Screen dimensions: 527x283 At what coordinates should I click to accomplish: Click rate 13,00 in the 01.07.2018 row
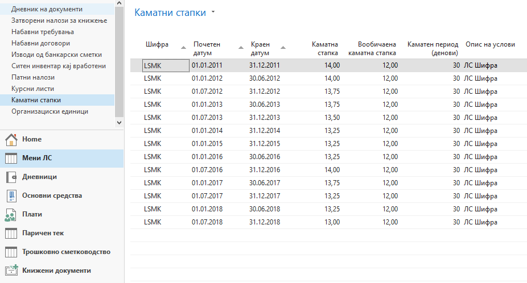(332, 223)
